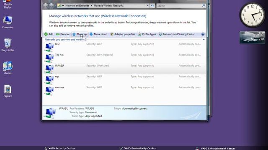Click the Refresh button beside address bar
Viewport: 268px width, 150px height.
(x=152, y=6)
